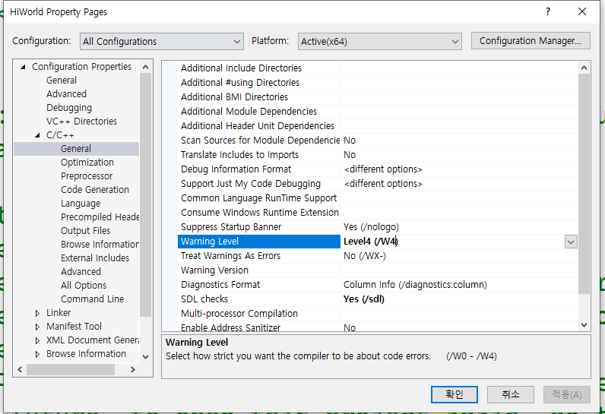Click the Additional Module Dependencies property
Viewport: 605px width, 414px height.
tap(249, 112)
